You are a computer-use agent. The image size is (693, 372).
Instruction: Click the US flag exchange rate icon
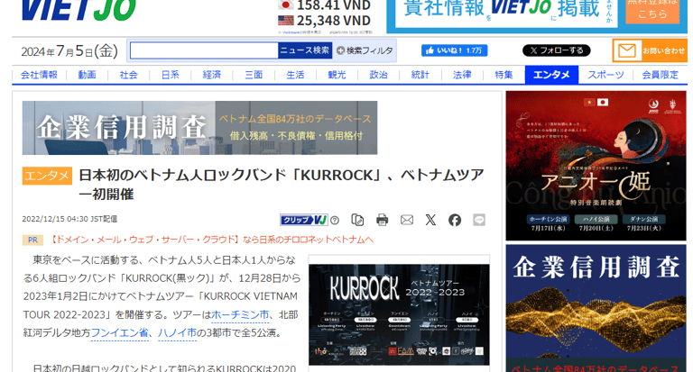point(285,21)
